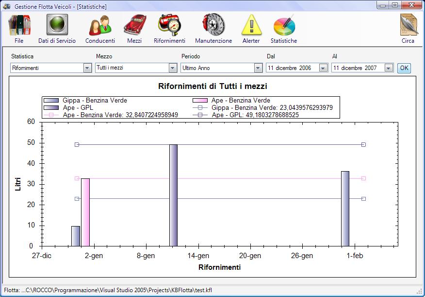Maximize the Gestione Flotta Veicoli window
This screenshot has width=425, height=297.
coord(395,5)
